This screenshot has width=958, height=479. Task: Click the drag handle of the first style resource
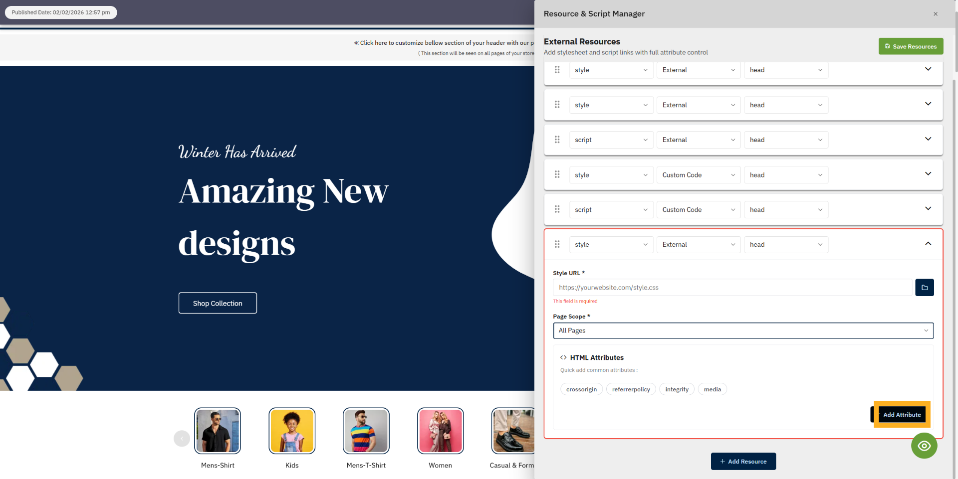[557, 70]
